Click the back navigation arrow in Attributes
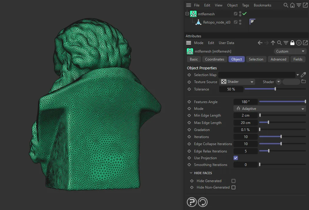309x210 pixels. 260,43
